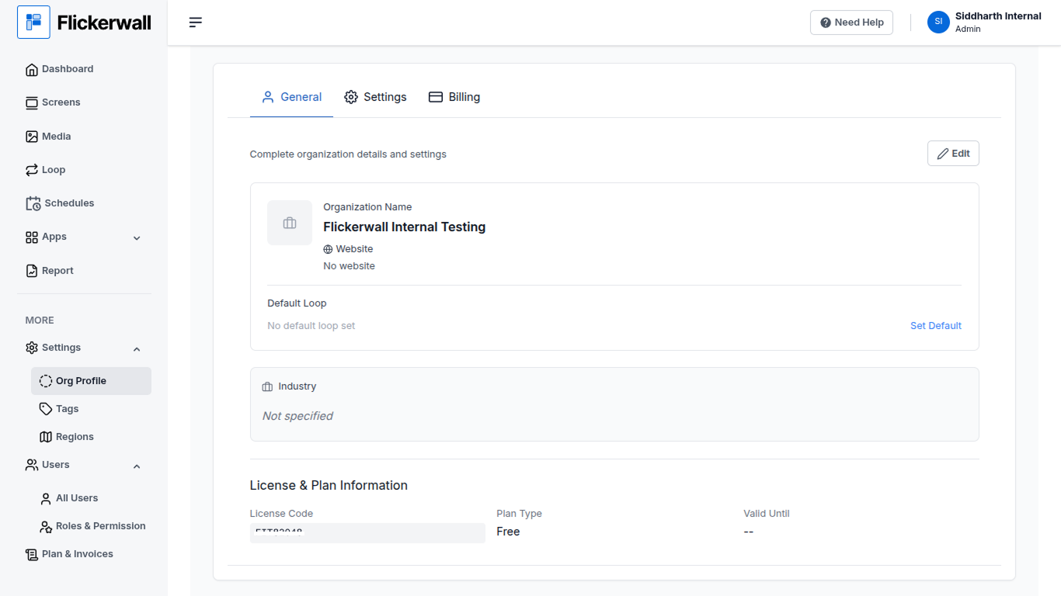Click the Edit organization button
This screenshot has width=1061, height=596.
click(x=953, y=154)
